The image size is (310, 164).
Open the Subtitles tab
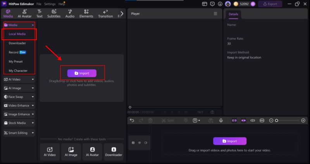tap(54, 14)
